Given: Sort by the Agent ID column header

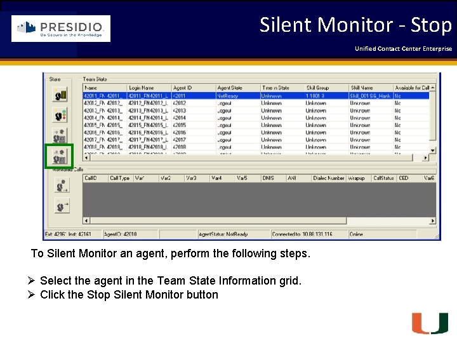Looking at the screenshot, I should pyautogui.click(x=194, y=88).
